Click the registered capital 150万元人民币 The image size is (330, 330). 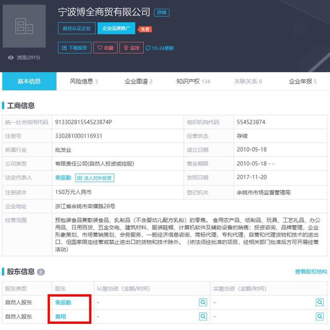pos(73,192)
